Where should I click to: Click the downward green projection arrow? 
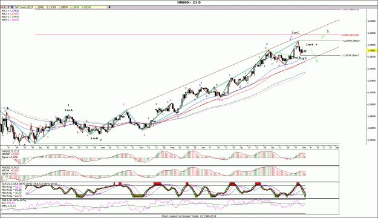click(x=314, y=56)
